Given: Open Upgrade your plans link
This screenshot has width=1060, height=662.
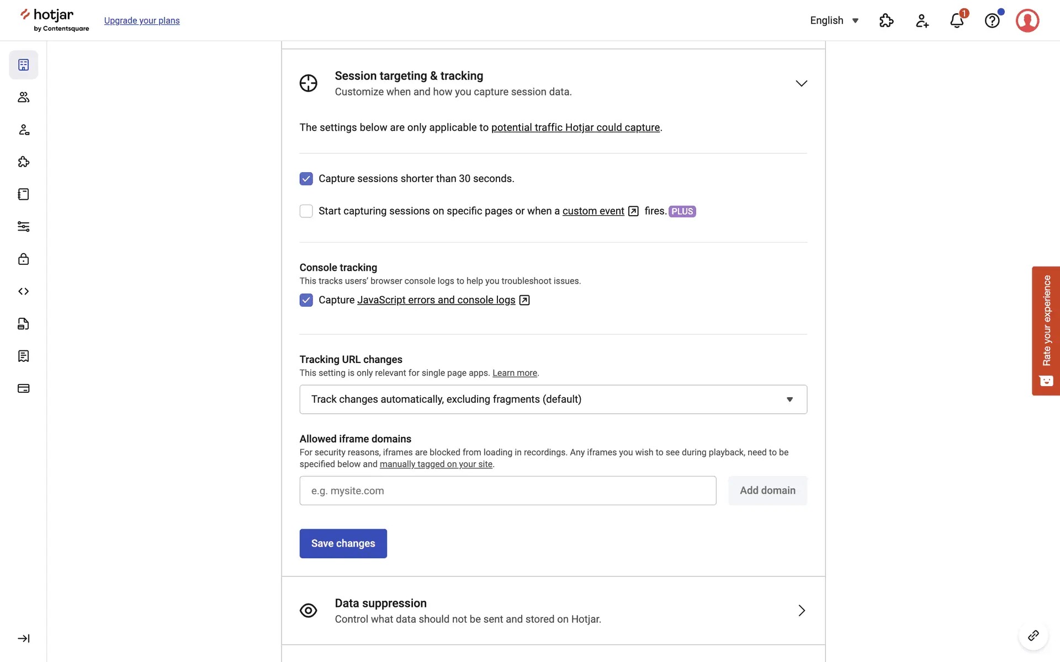Looking at the screenshot, I should pyautogui.click(x=142, y=21).
